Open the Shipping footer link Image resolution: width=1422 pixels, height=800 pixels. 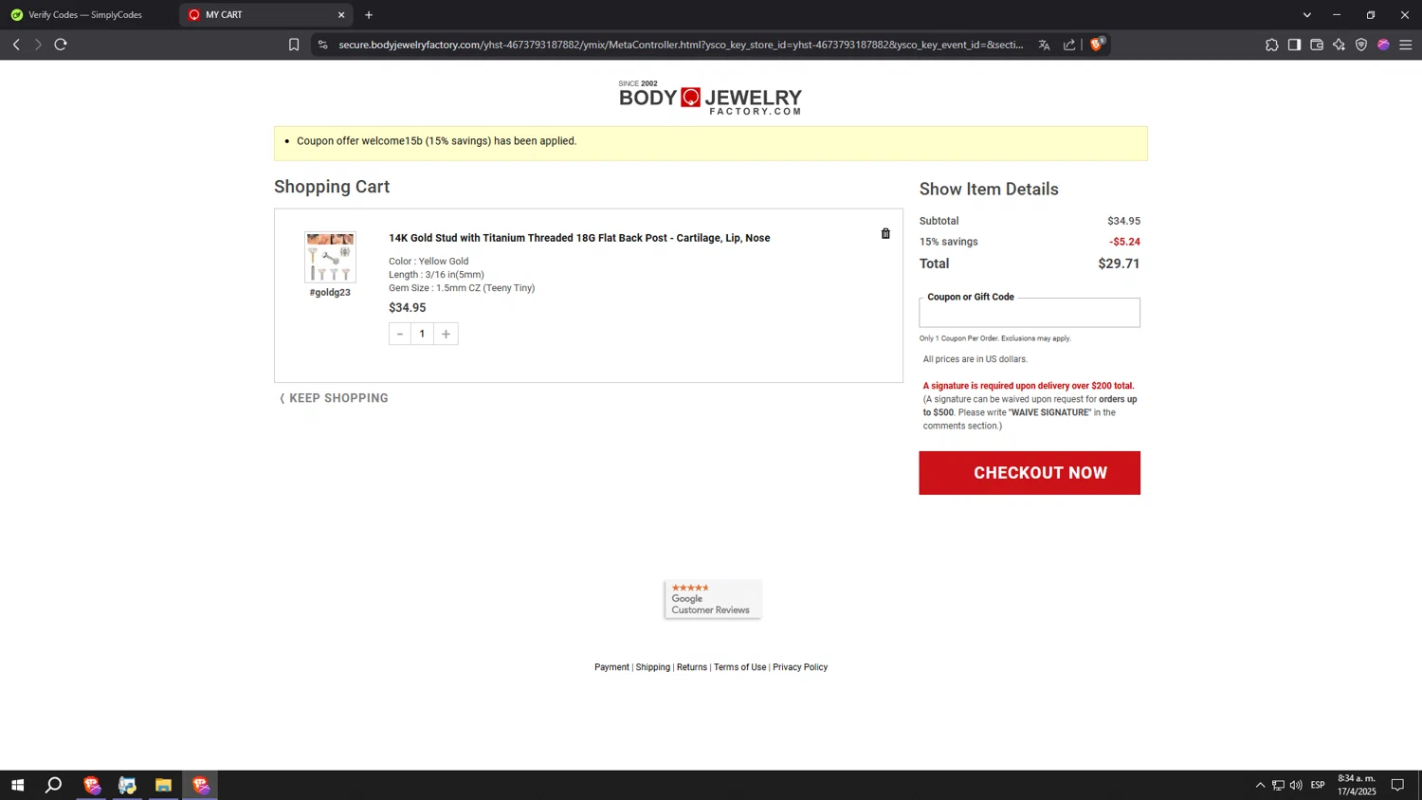652,667
